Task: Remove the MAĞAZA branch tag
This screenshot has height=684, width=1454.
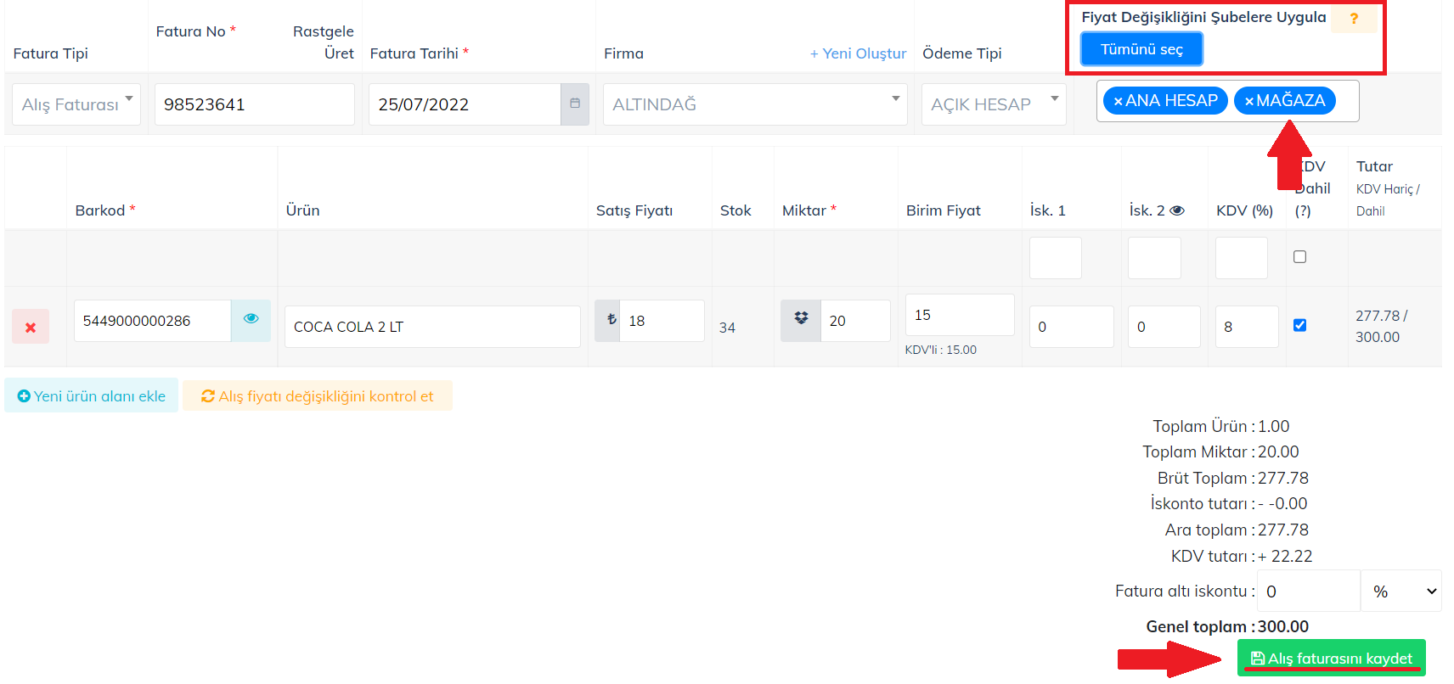Action: 1248,101
